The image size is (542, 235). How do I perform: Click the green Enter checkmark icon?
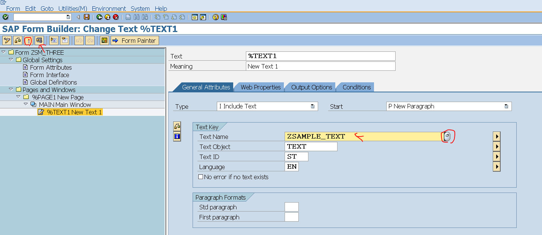(x=5, y=17)
